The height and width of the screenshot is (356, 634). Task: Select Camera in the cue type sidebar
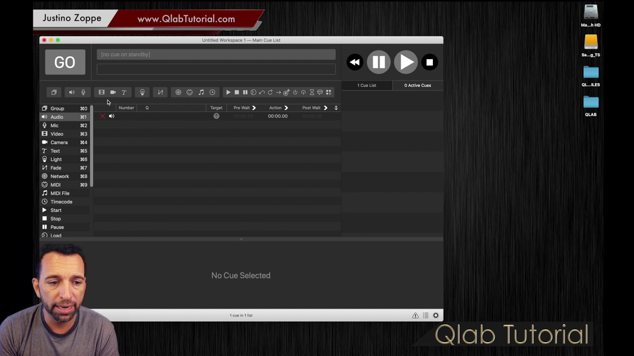point(64,142)
